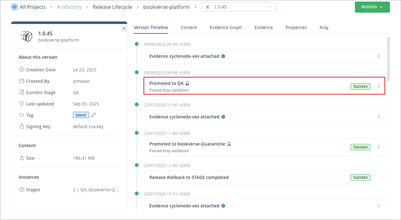Click verified badge on 23/07/2025 11:40 cyclonedx-vex evidence

(223, 117)
